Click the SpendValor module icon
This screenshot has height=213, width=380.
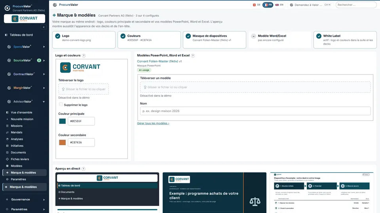[9, 47]
